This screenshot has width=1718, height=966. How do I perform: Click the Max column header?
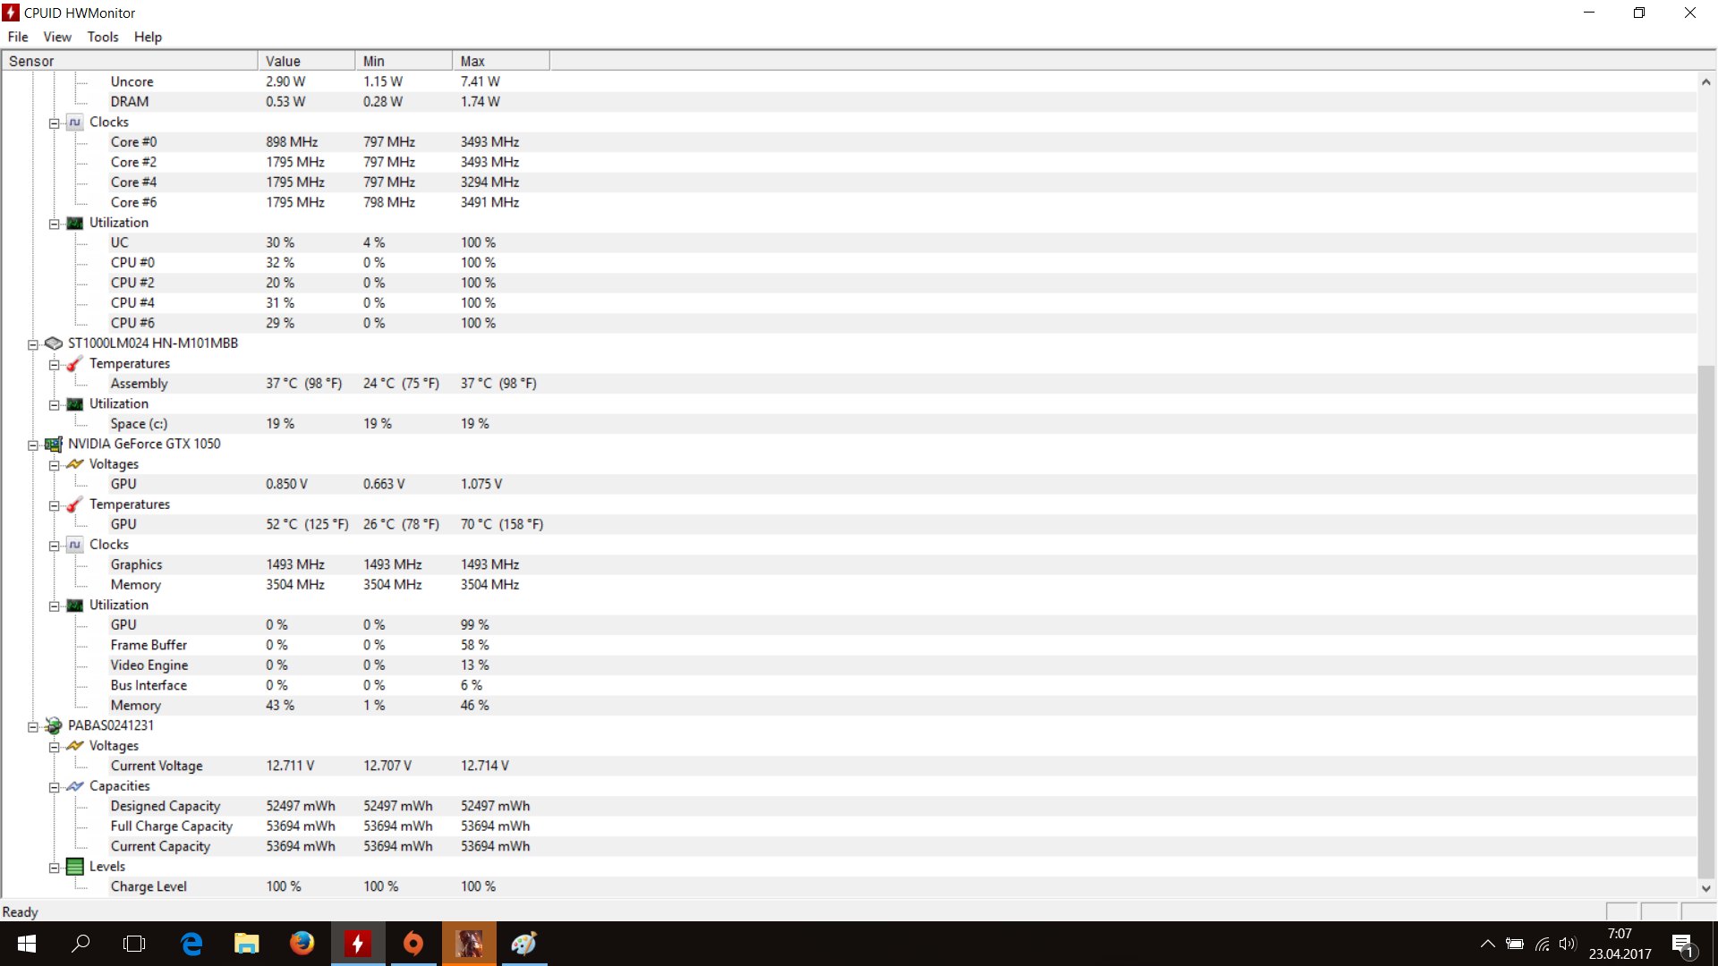coord(502,61)
